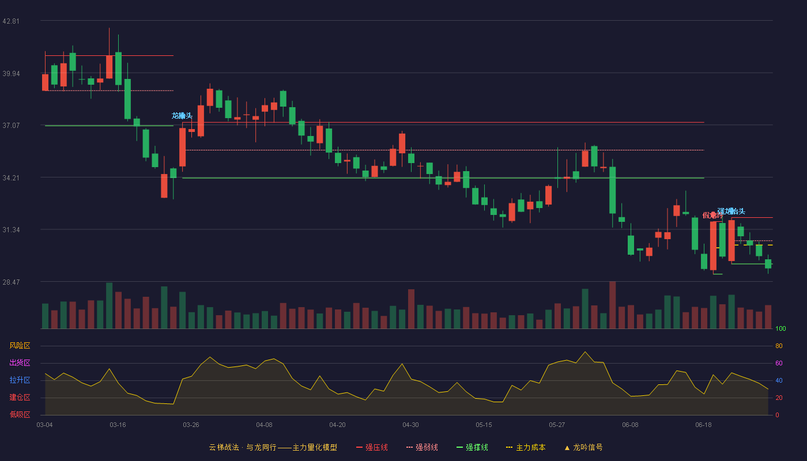Click the magenta 60 indicator axis value
The width and height of the screenshot is (807, 461).
pyautogui.click(x=779, y=363)
